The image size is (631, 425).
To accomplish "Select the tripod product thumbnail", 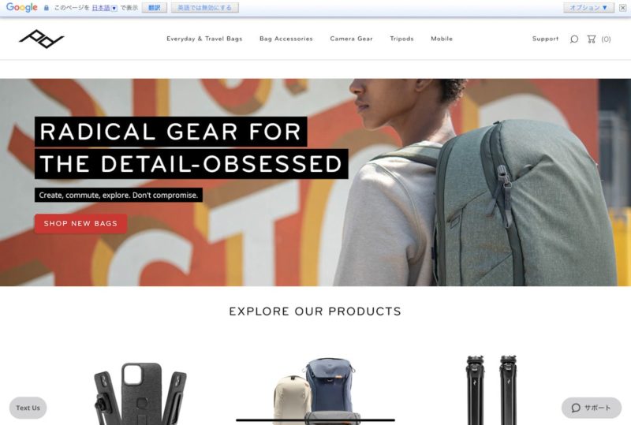I will pyautogui.click(x=491, y=390).
